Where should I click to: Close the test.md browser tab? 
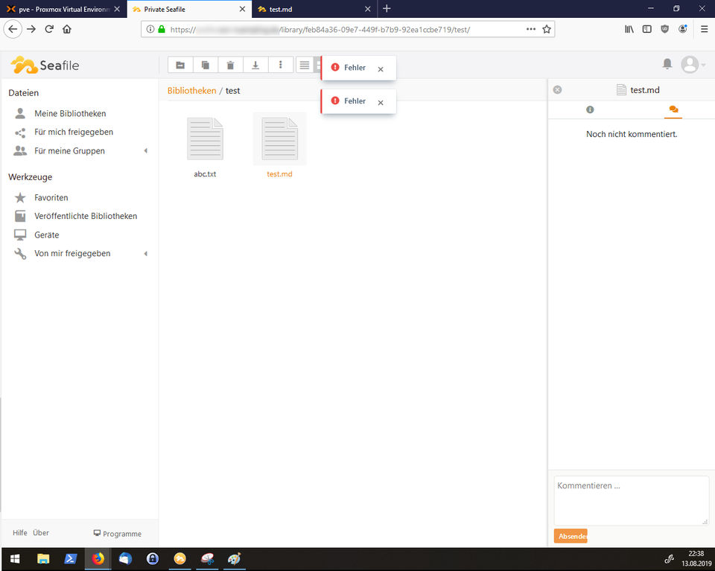pos(367,9)
